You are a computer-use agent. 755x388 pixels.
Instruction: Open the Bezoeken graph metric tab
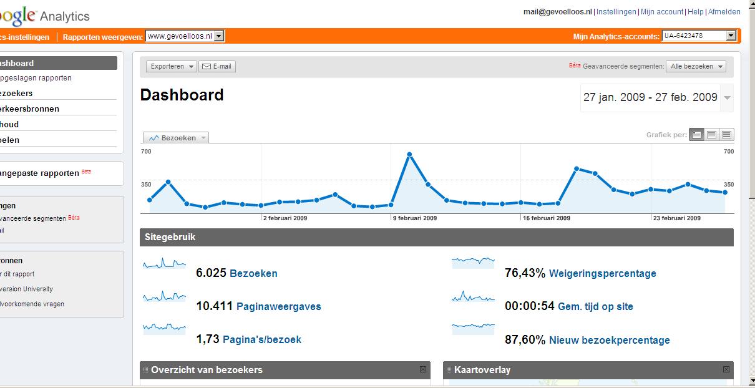(x=176, y=138)
